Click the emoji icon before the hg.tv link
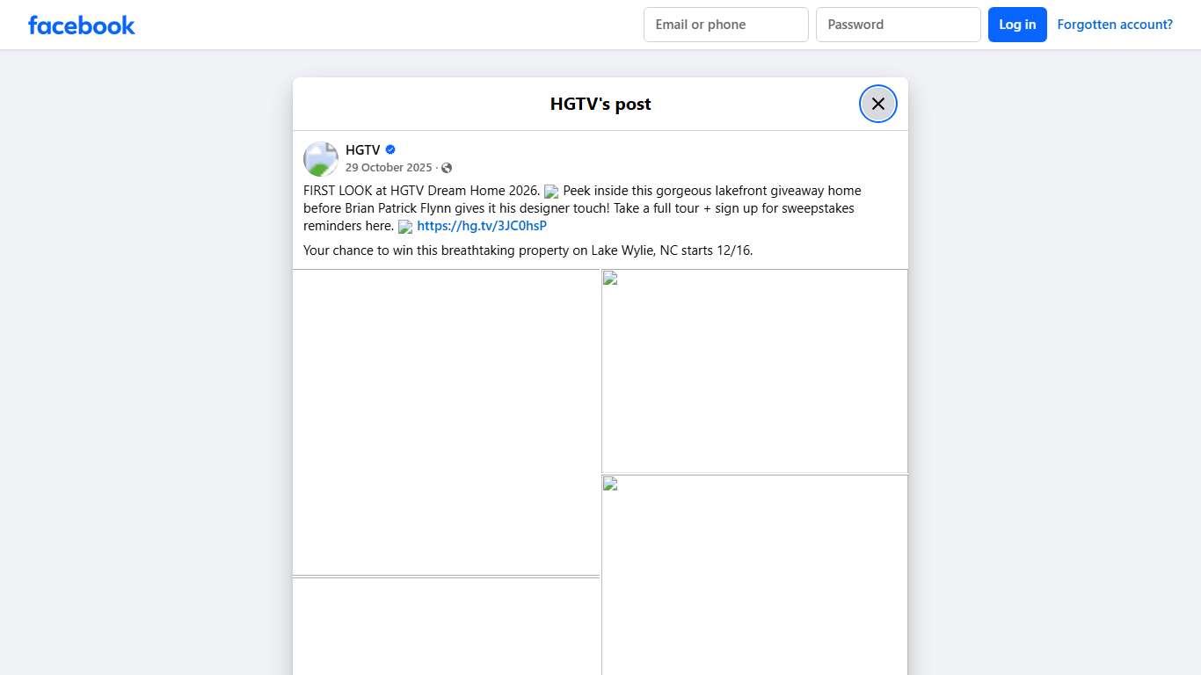Image resolution: width=1201 pixels, height=675 pixels. 405,227
